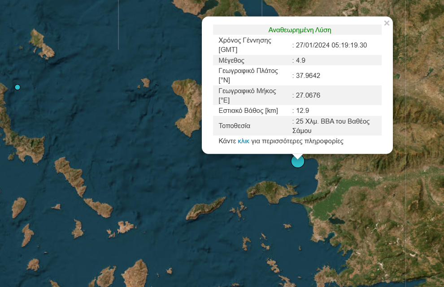Select the magnitude value 4.9

click(x=300, y=60)
